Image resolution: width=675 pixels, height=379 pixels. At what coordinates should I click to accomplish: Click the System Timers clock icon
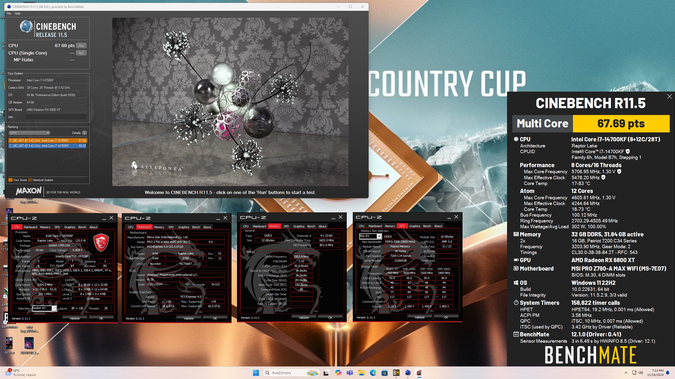point(516,303)
